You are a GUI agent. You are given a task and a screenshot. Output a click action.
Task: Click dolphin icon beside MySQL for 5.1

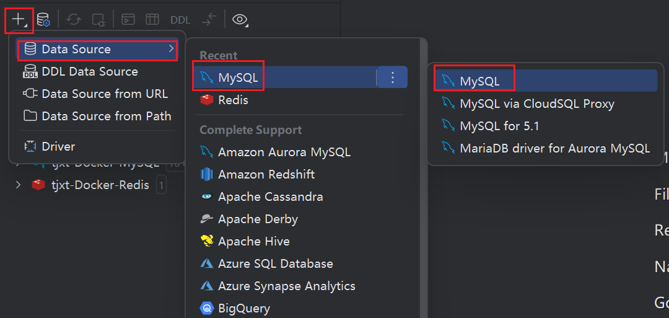[448, 125]
